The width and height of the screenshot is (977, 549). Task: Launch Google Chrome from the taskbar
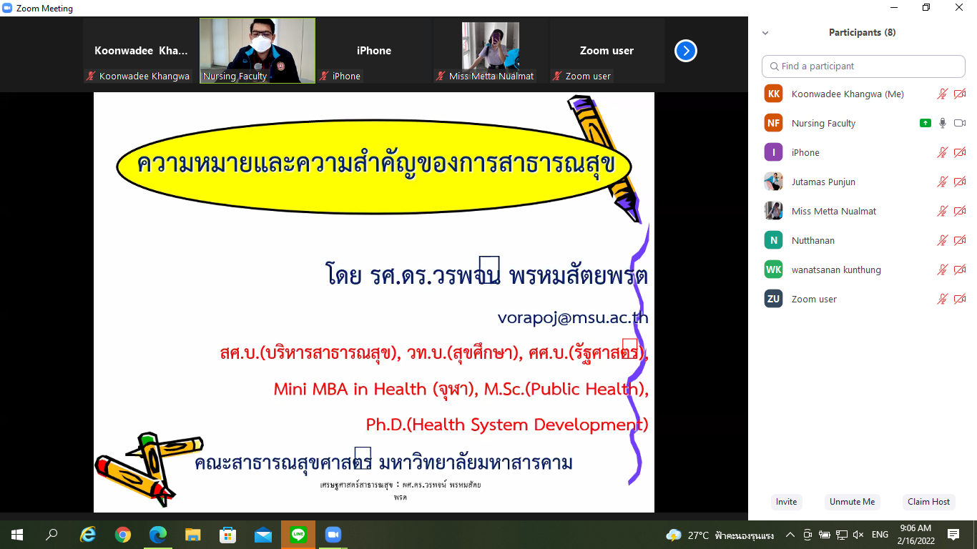[123, 535]
